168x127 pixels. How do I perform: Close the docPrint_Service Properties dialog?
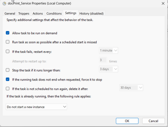(163, 4)
